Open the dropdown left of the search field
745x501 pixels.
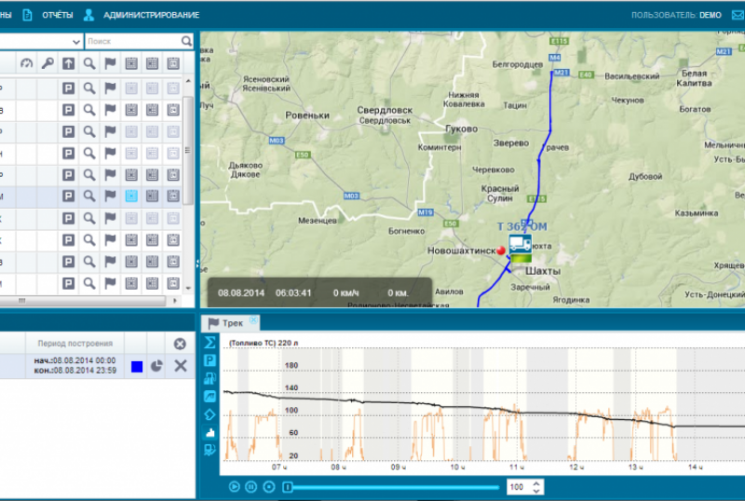pyautogui.click(x=76, y=42)
